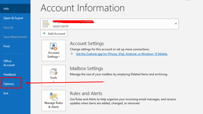The width and height of the screenshot is (203, 114).
Task: Expand the Account Settings button dropdown arrow
Action: (59, 57)
